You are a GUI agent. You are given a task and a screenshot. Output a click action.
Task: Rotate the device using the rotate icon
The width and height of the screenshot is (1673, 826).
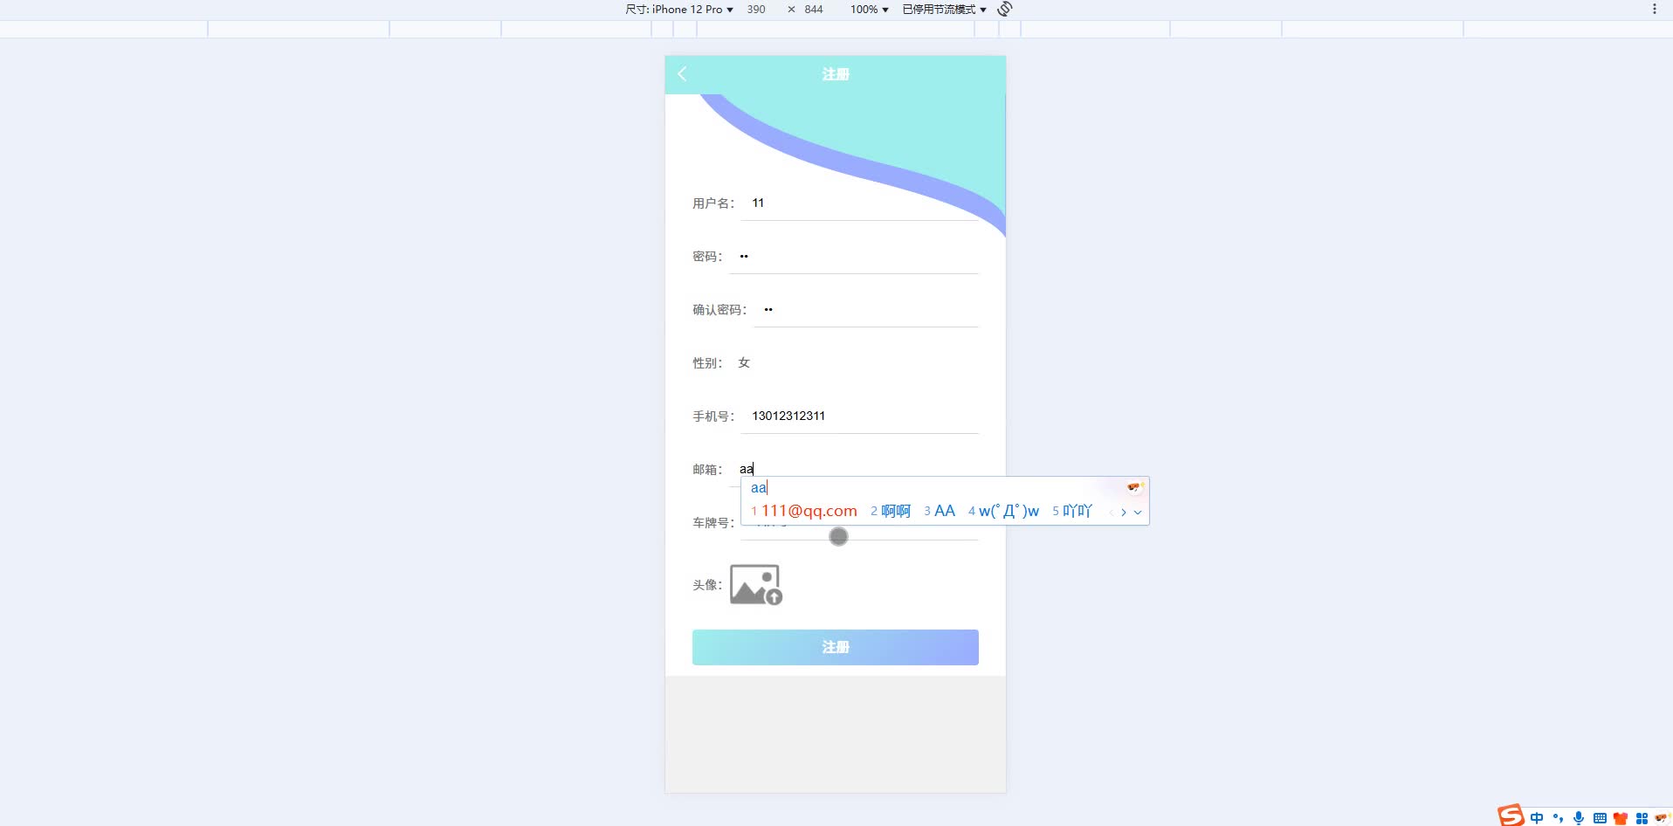(1005, 9)
